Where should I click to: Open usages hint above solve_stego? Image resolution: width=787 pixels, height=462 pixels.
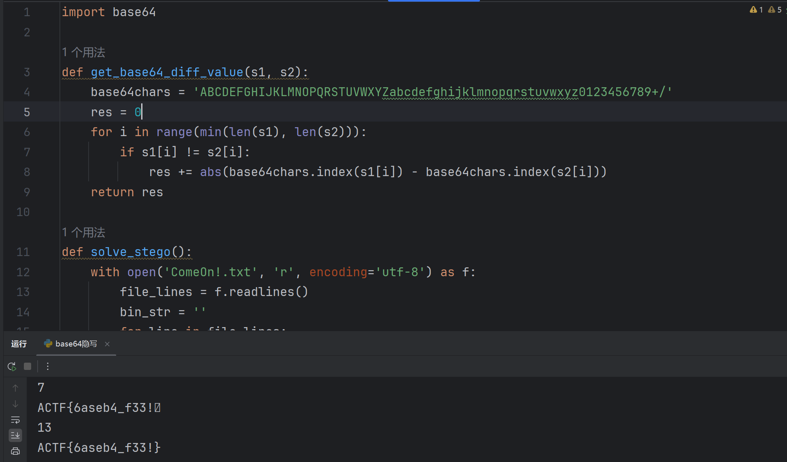[83, 232]
